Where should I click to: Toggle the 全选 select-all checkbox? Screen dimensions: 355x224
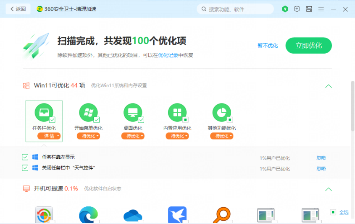(333, 212)
